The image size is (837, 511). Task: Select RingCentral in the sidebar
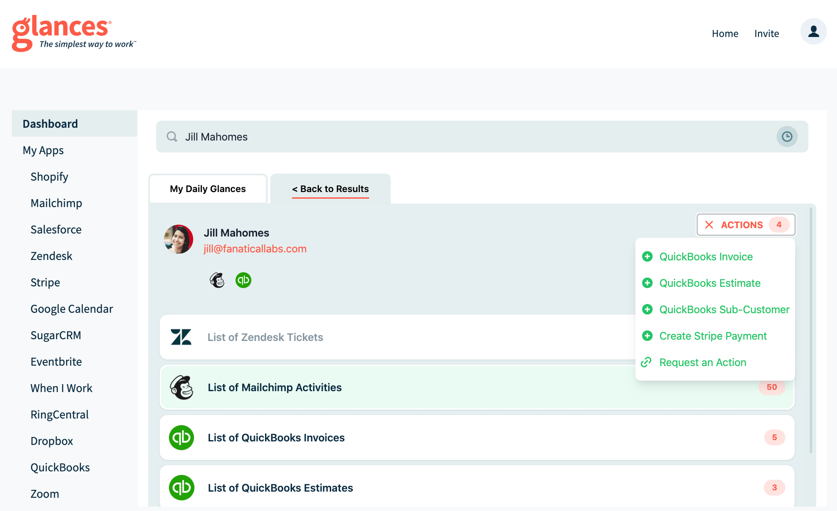point(60,415)
